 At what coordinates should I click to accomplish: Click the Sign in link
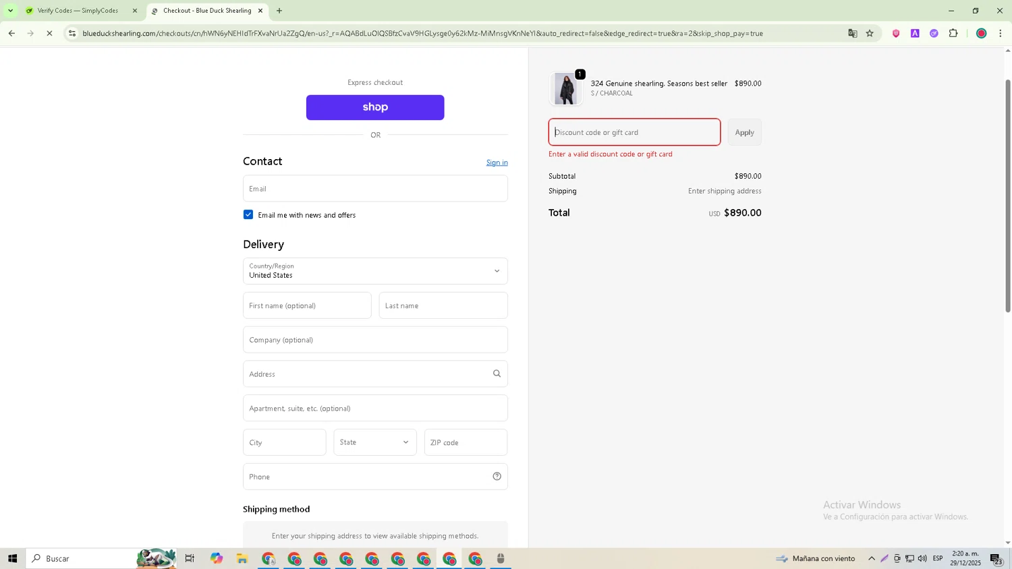[x=497, y=162]
